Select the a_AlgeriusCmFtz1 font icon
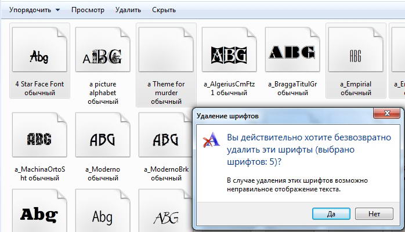 point(229,49)
